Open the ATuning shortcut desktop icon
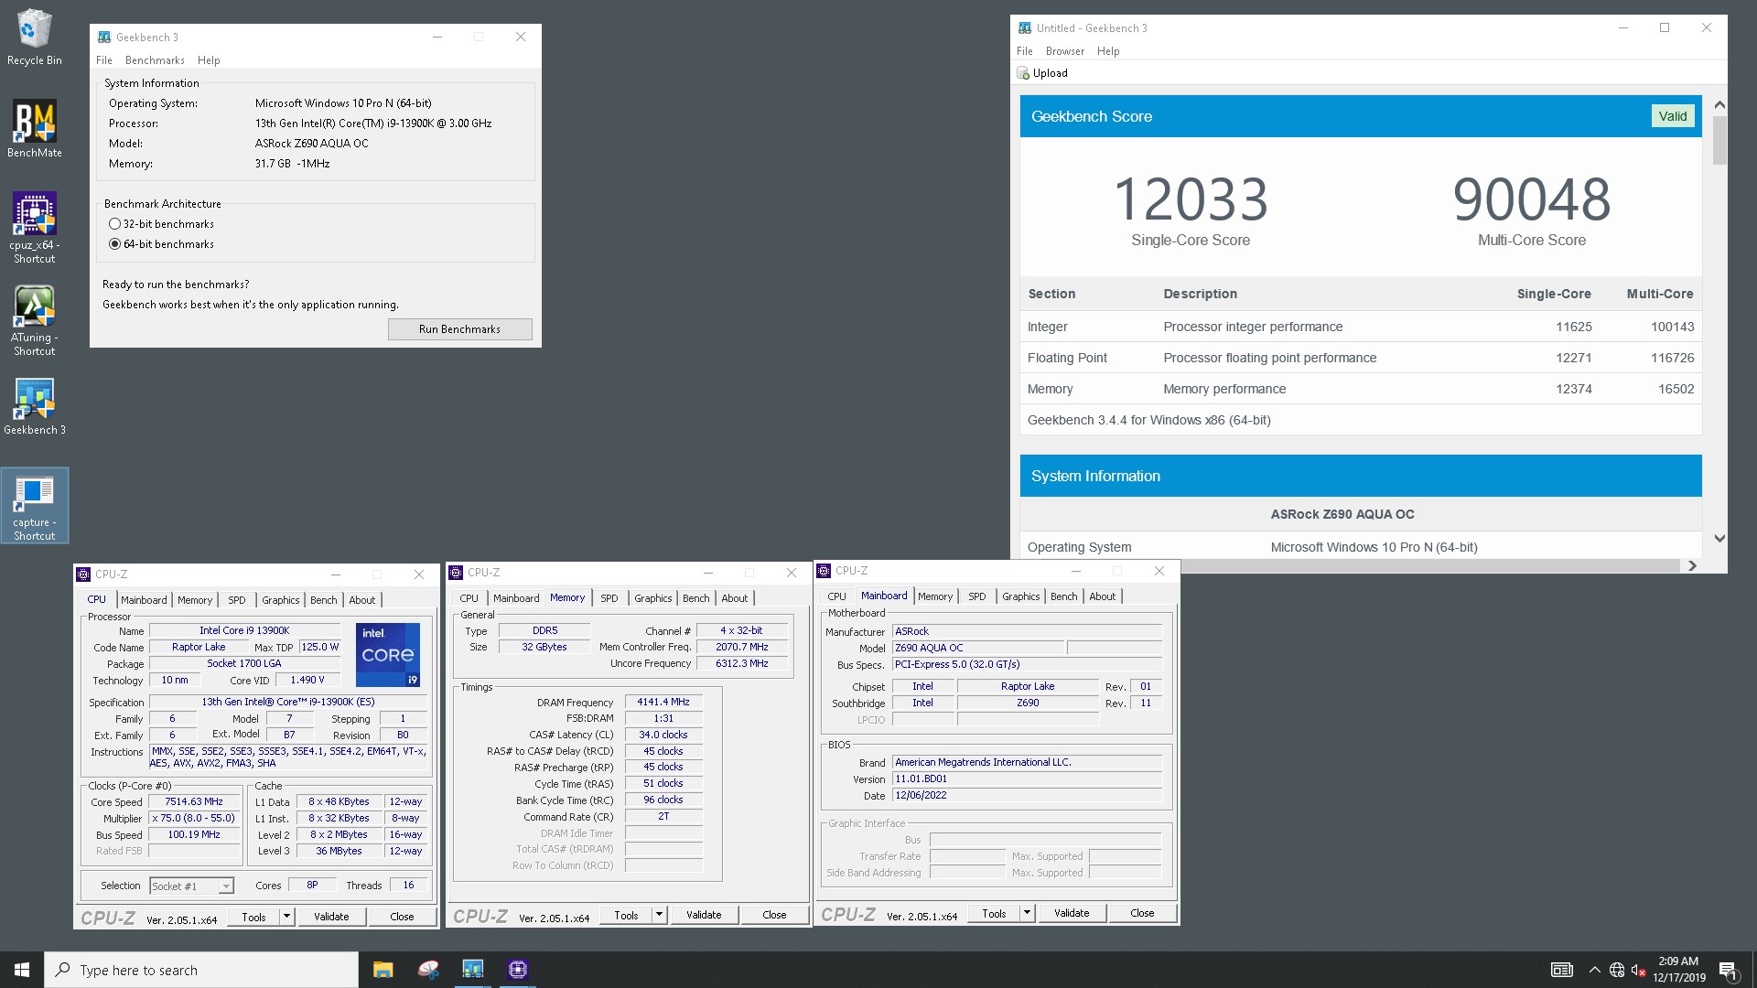This screenshot has height=988, width=1757. [x=34, y=320]
